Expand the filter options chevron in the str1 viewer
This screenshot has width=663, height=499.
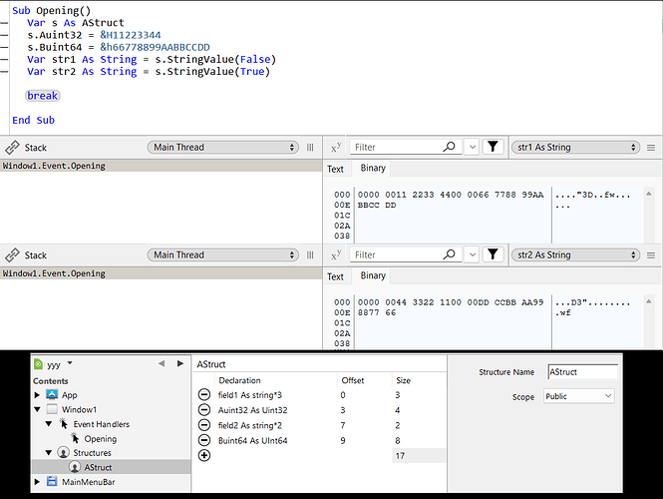click(x=473, y=148)
